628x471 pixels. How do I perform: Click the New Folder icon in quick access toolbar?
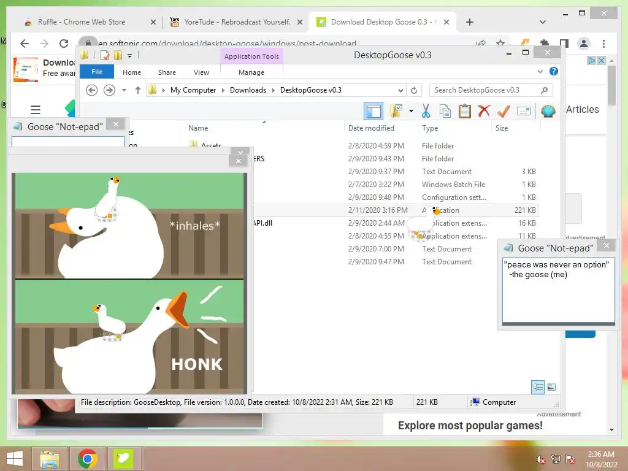coord(118,55)
